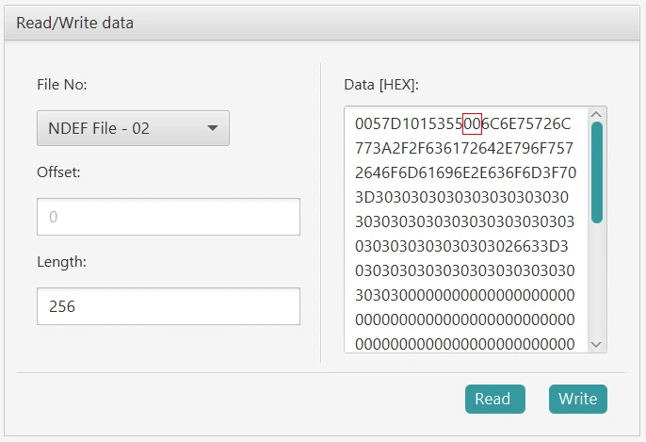Screen dimensions: 646x442
Task: Click into the Offset input field
Action: click(168, 217)
